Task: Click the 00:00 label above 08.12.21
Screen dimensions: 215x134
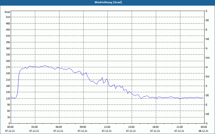Action: pos(204,127)
